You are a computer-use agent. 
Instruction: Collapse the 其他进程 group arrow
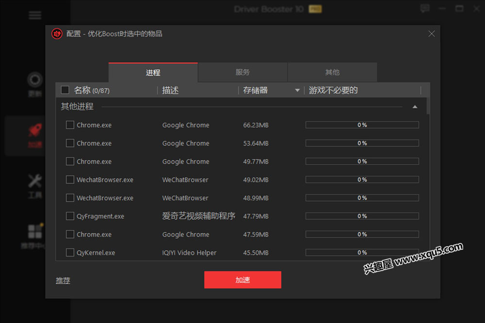(x=415, y=107)
